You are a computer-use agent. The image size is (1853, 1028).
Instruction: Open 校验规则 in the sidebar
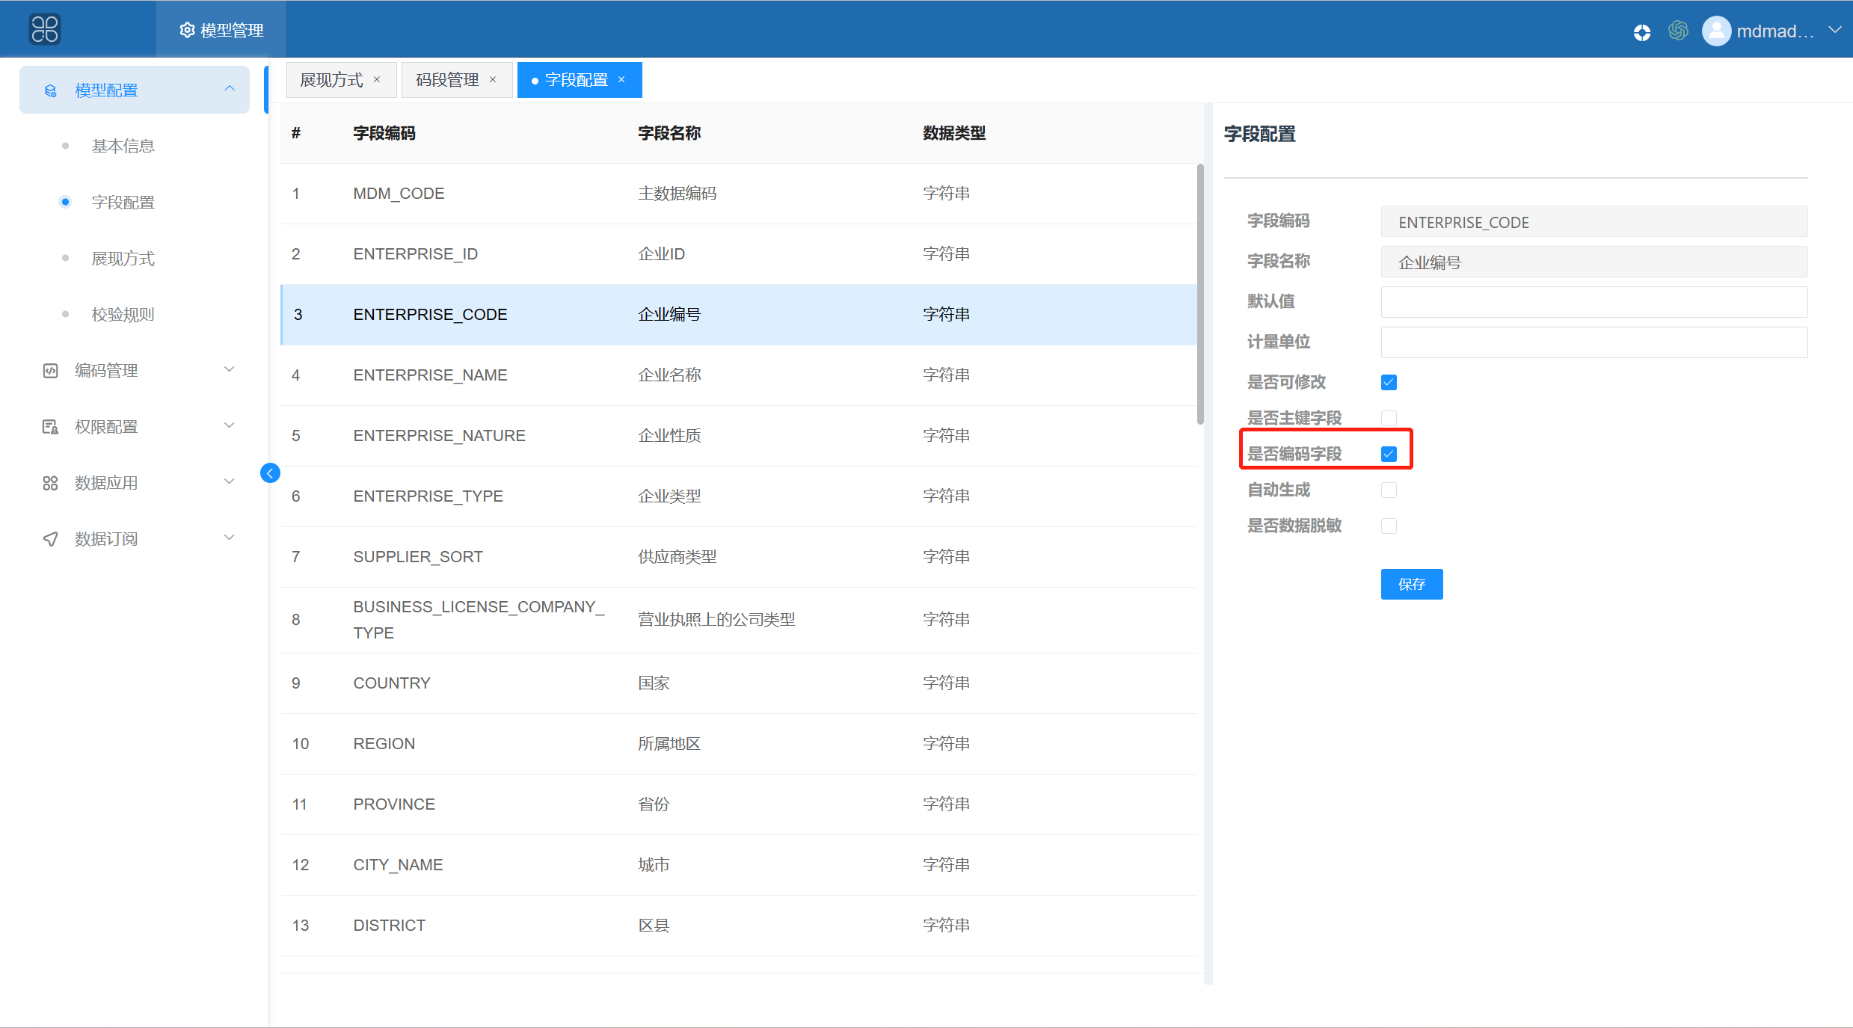coord(123,315)
